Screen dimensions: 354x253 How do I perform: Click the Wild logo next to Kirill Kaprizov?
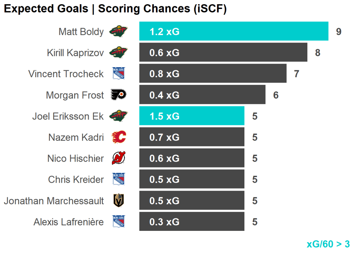118,53
